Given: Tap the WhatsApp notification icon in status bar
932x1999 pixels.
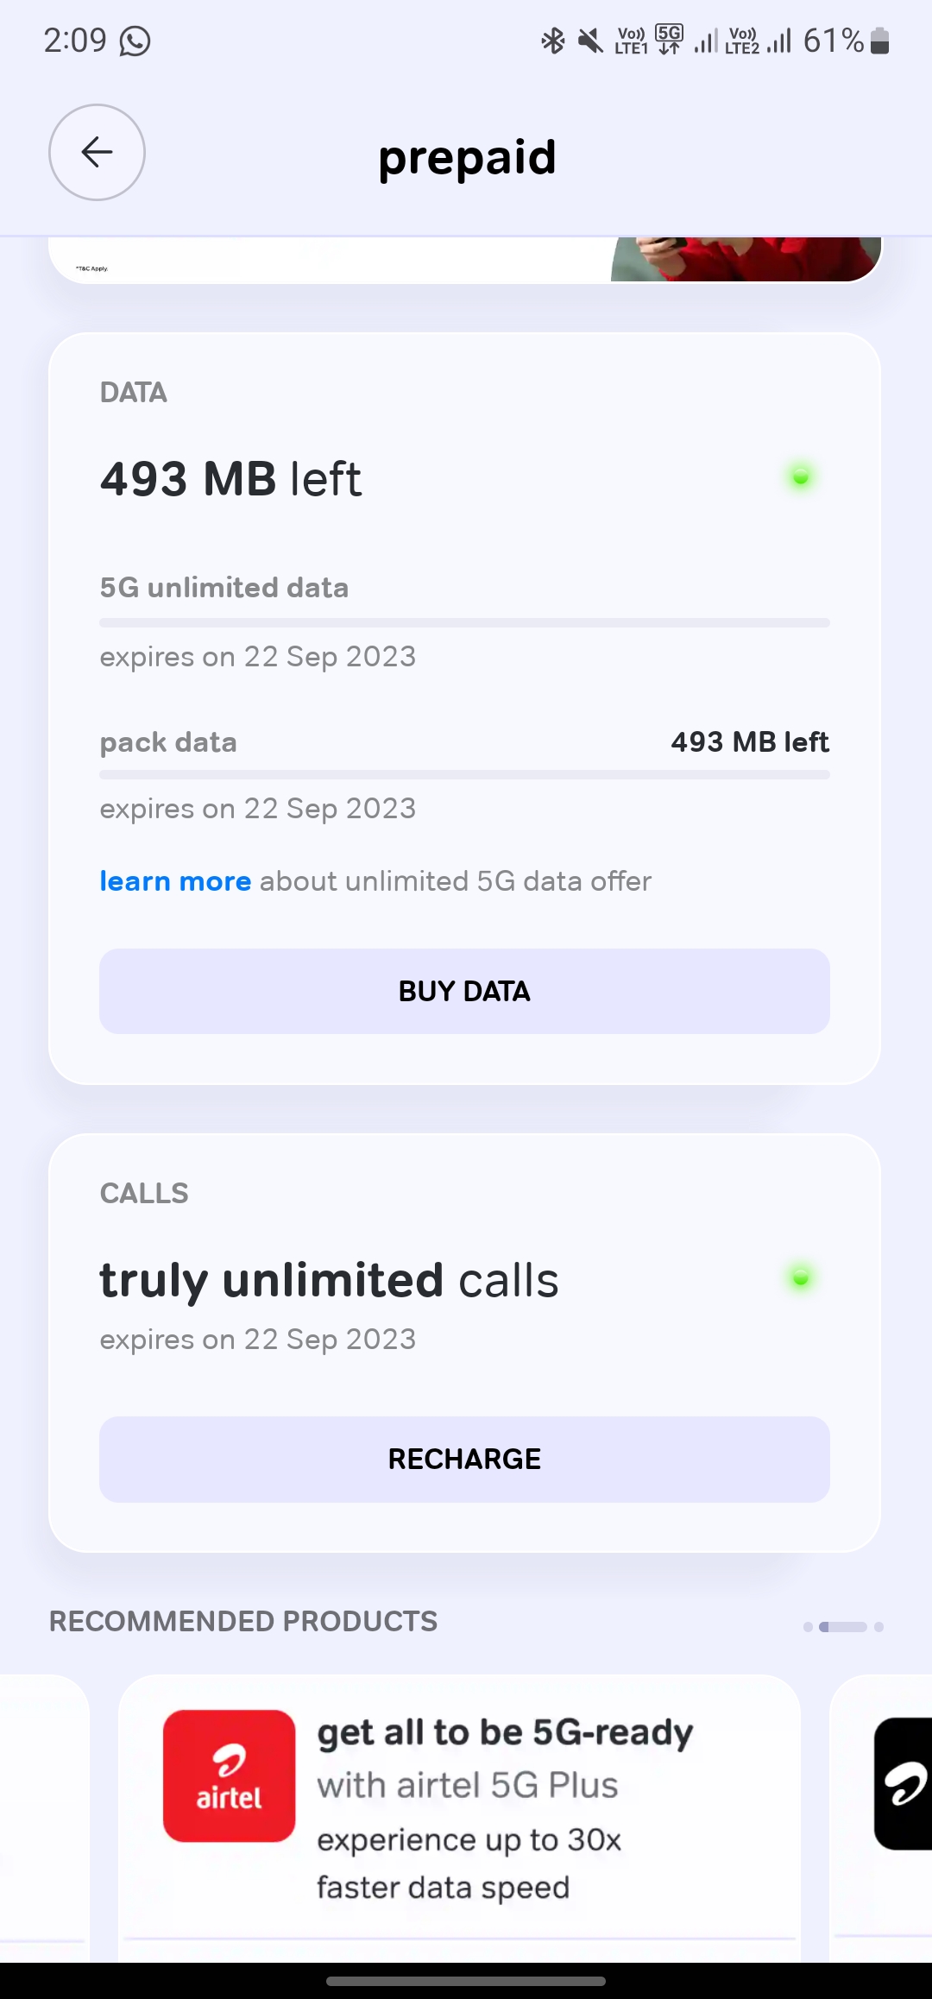Looking at the screenshot, I should 135,41.
